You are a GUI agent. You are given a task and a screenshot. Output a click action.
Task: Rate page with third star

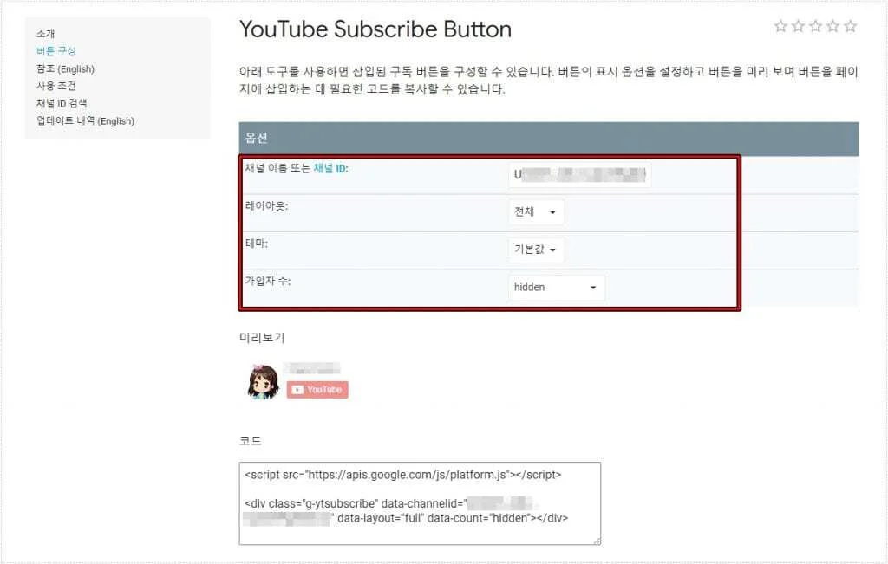coord(815,26)
